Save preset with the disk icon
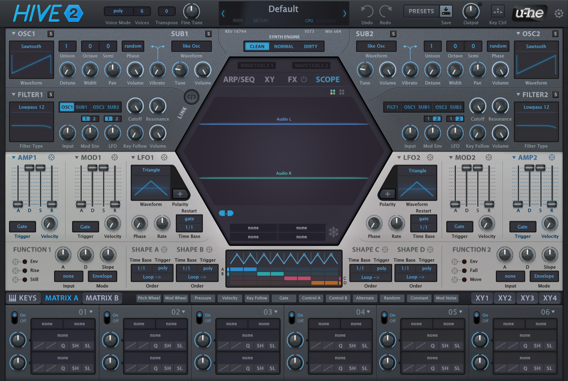568x381 pixels. pos(446,11)
